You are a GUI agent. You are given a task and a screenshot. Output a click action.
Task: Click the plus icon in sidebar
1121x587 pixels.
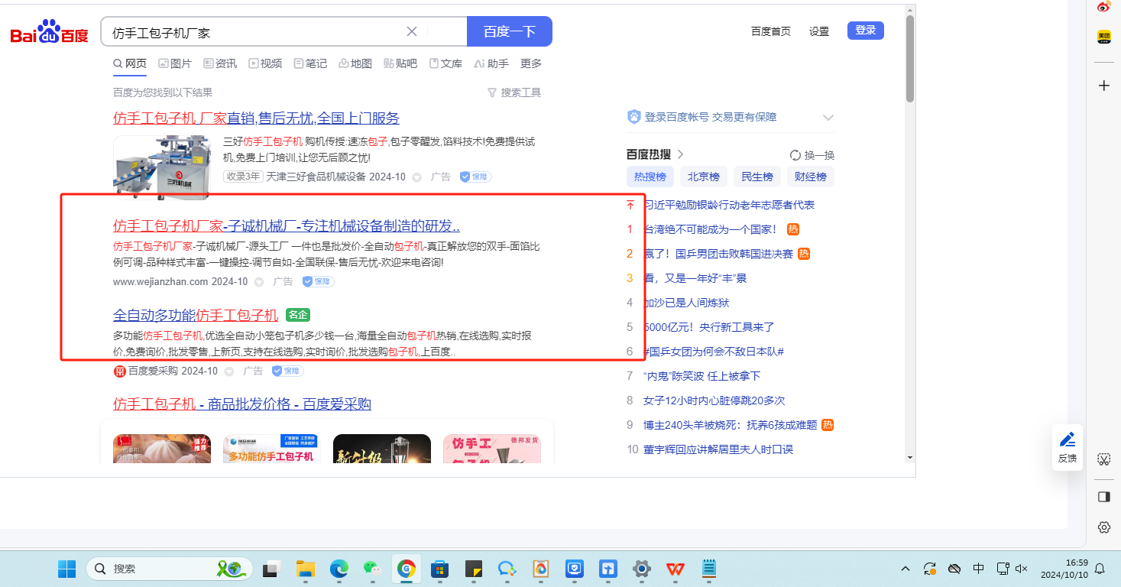[x=1103, y=86]
